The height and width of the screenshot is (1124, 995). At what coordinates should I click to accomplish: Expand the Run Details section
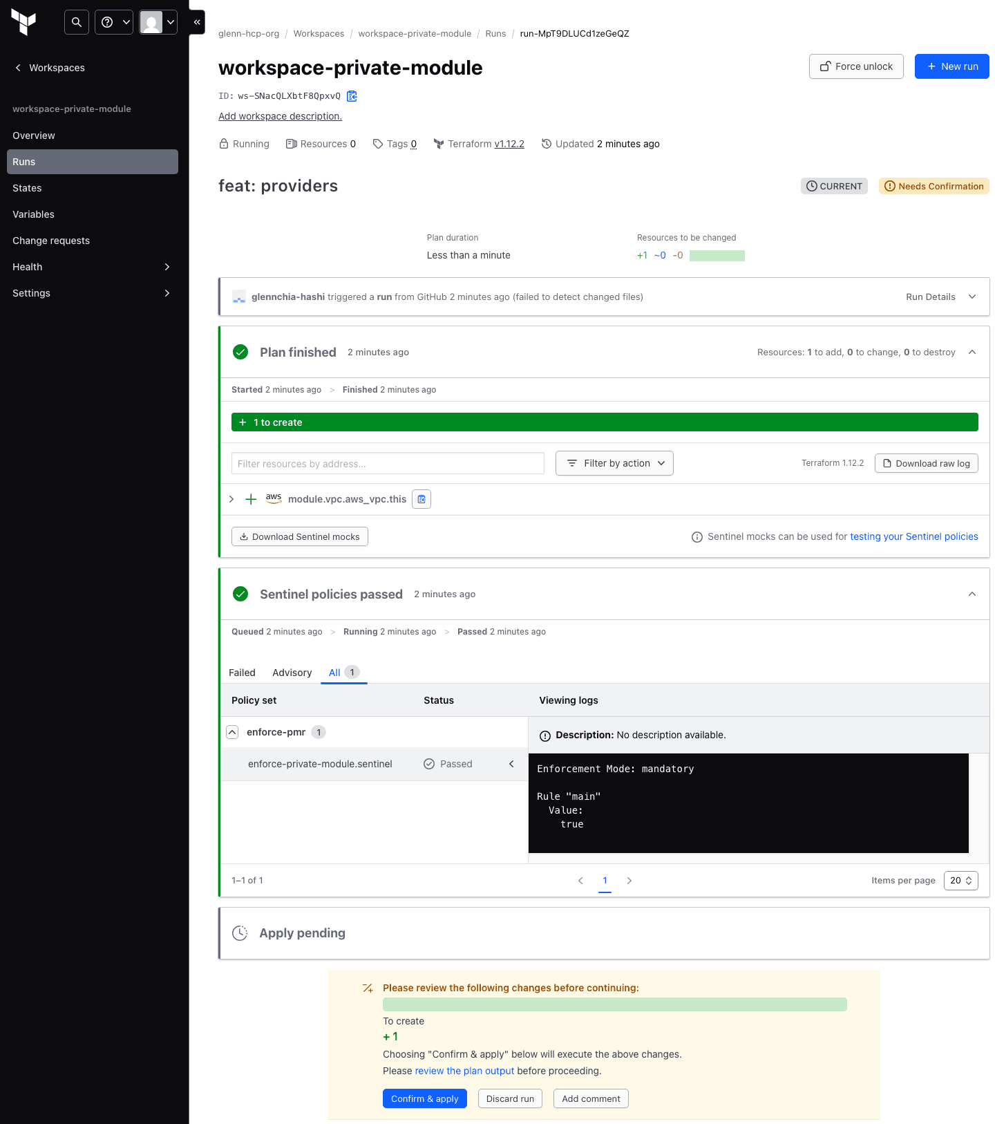click(x=940, y=297)
